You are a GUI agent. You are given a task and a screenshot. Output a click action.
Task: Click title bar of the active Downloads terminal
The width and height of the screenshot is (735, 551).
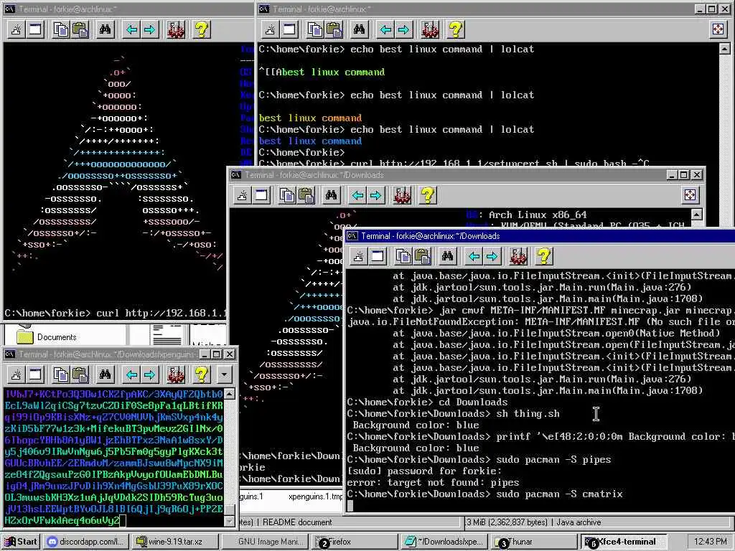pos(540,236)
